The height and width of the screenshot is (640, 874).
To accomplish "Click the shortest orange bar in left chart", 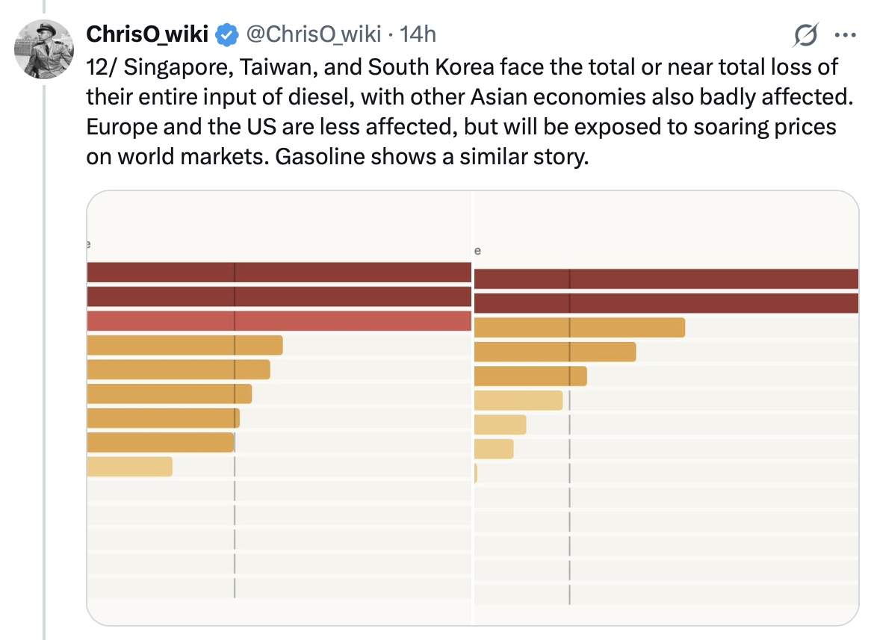I will click(161, 442).
